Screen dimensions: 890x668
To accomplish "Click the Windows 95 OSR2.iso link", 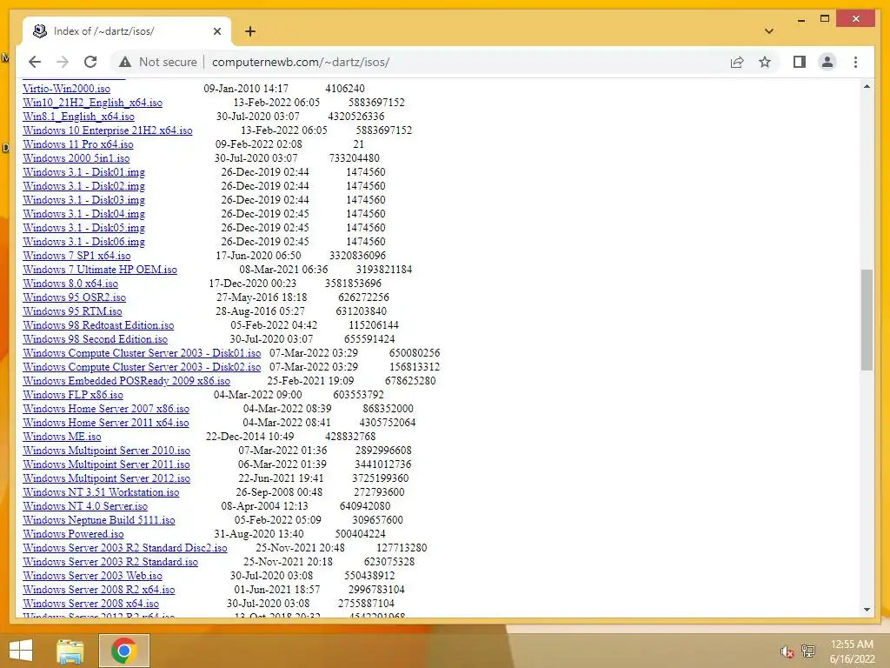I will point(75,297).
